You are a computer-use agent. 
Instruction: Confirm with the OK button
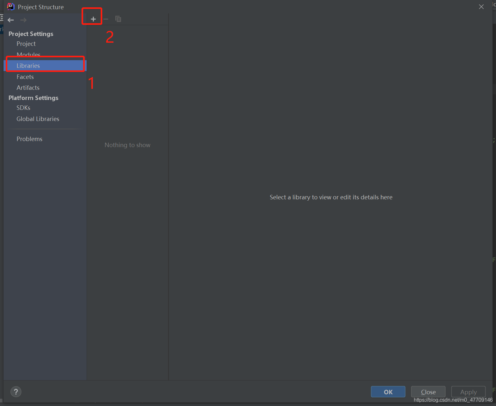coord(388,392)
